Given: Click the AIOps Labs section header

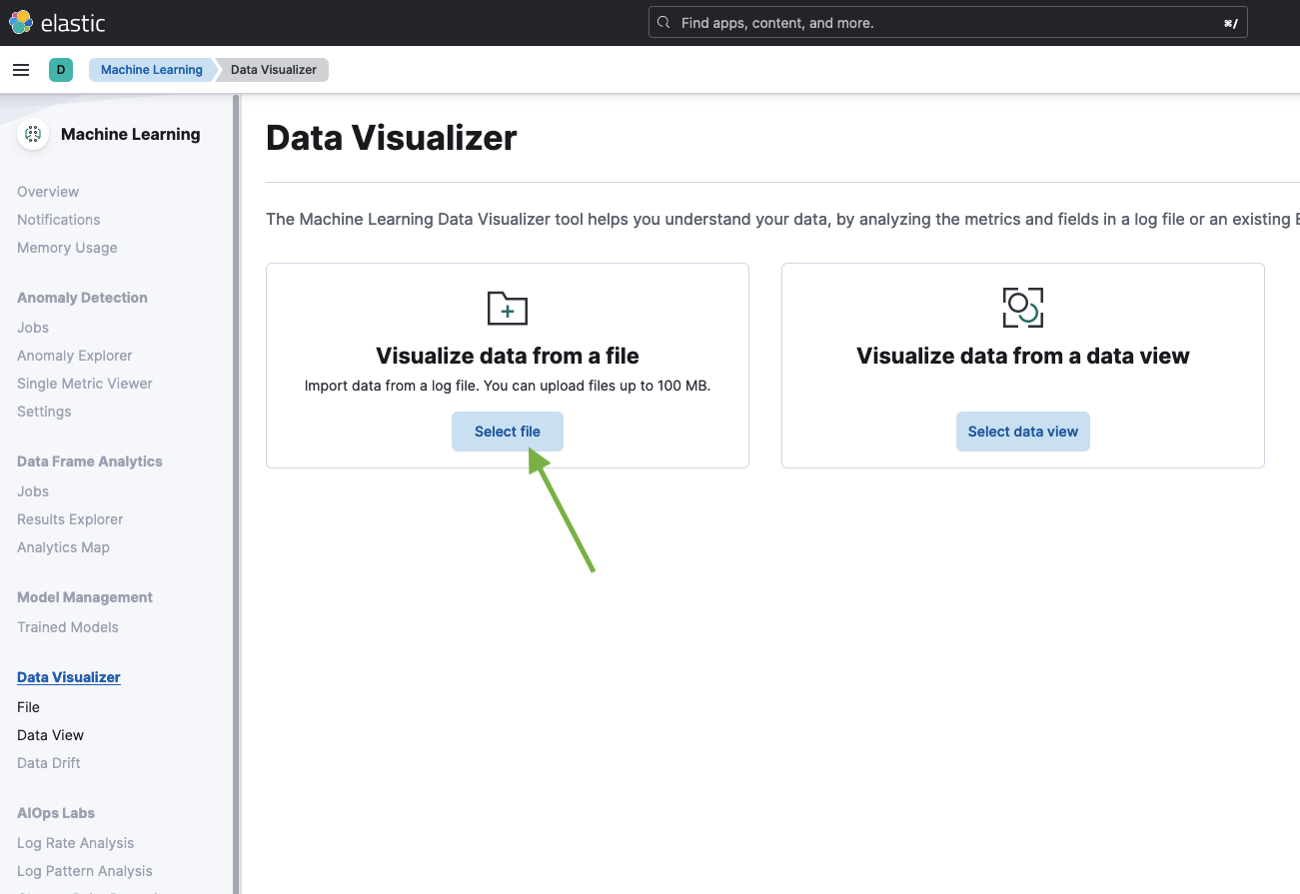Looking at the screenshot, I should 56,813.
